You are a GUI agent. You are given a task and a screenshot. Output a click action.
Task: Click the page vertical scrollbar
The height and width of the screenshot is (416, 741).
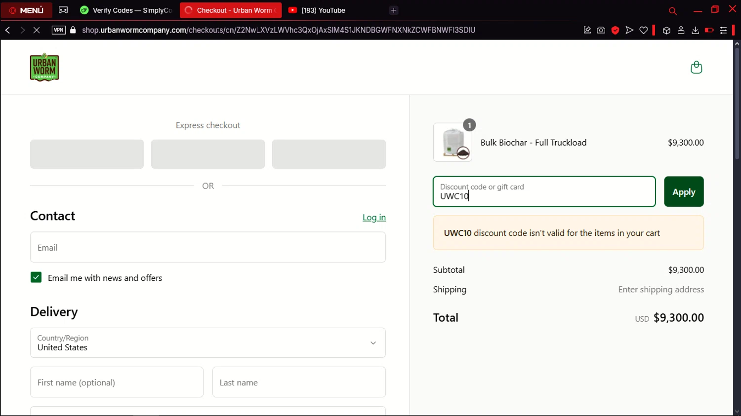[737, 104]
